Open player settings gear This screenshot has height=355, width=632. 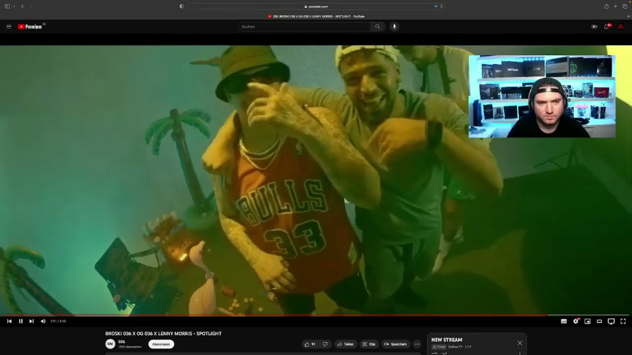coord(576,321)
